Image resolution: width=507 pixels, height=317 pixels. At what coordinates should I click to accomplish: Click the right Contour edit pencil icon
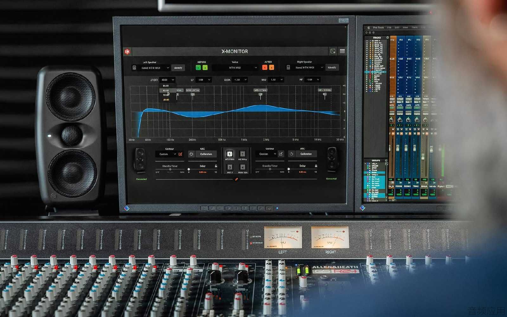tap(281, 154)
